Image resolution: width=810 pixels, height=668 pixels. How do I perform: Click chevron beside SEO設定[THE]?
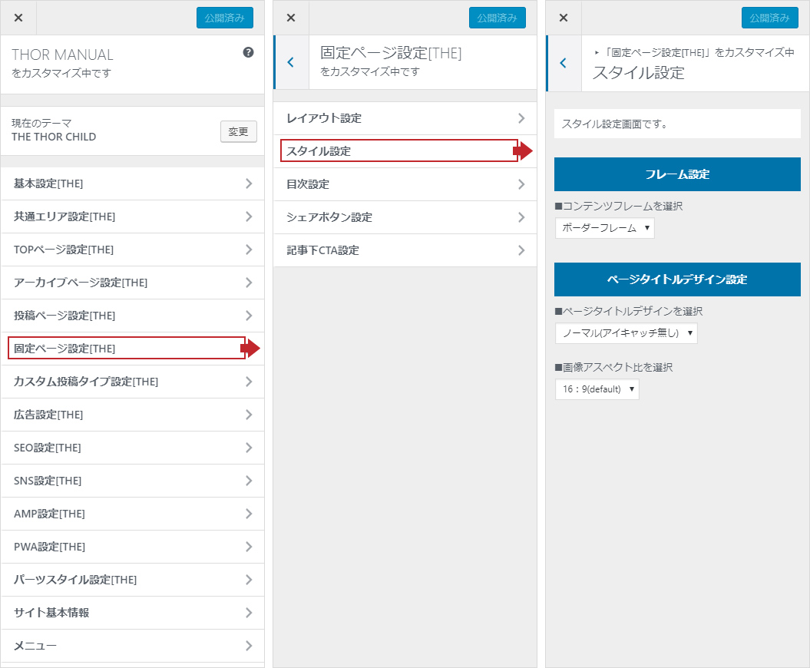point(249,448)
